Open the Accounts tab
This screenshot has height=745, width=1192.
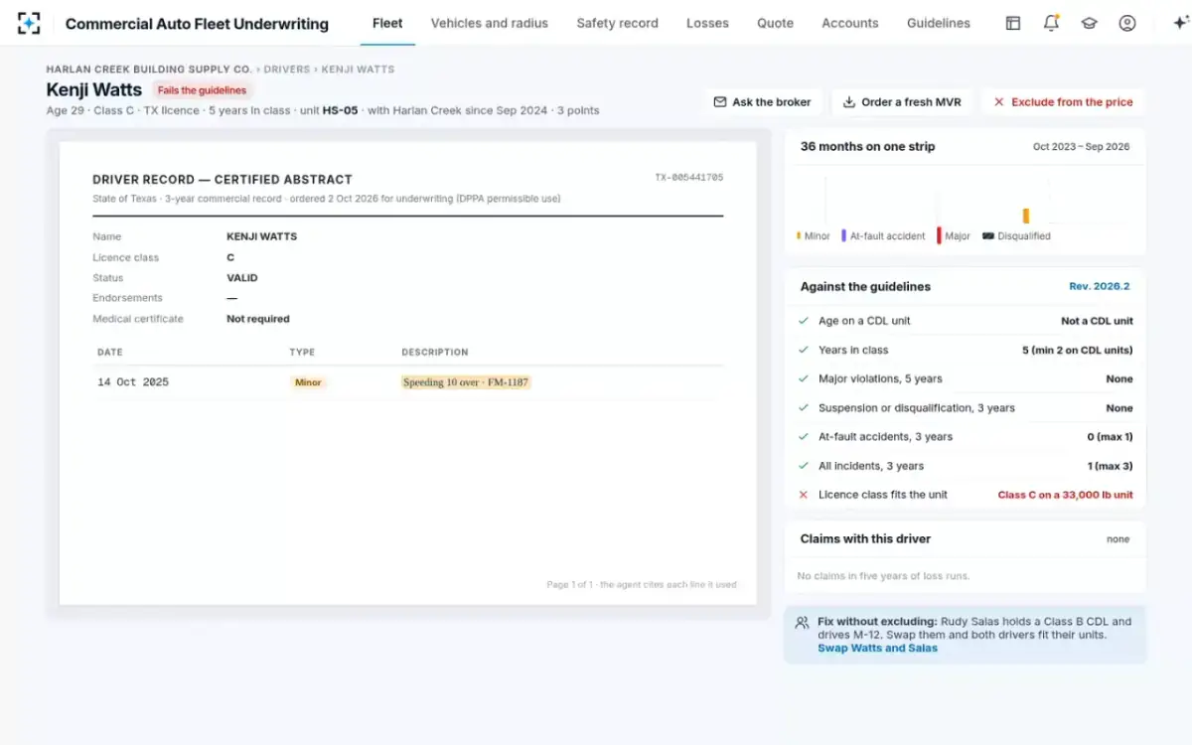coord(850,23)
